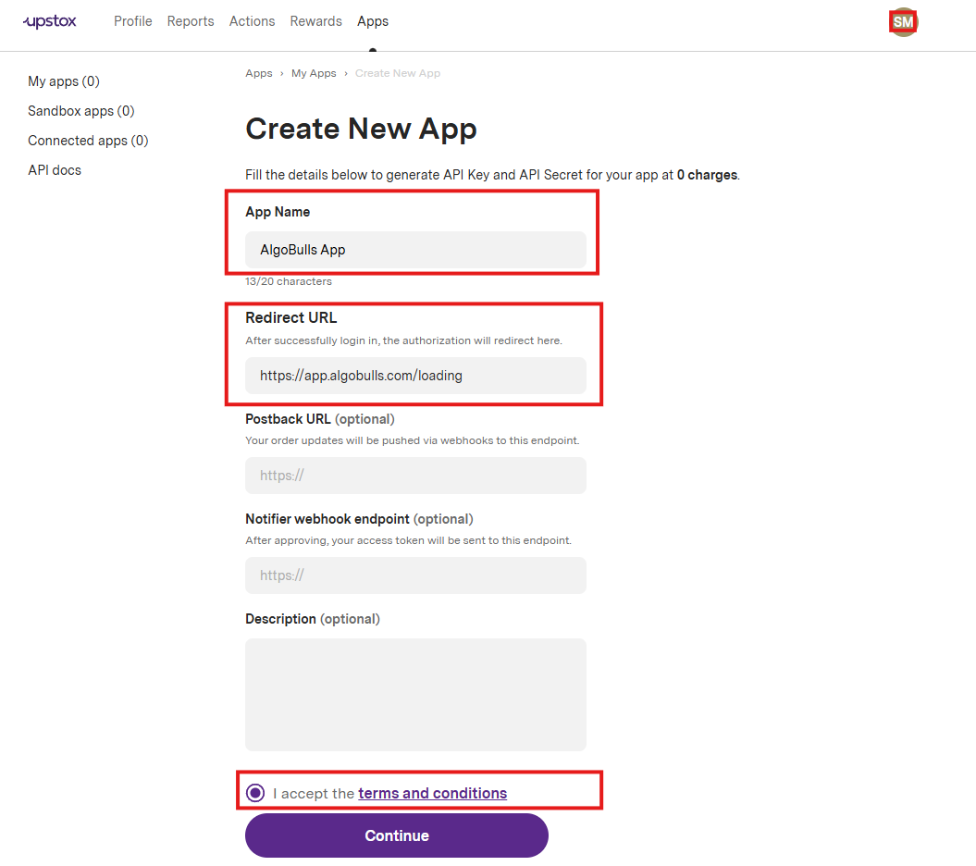Select My apps (0) in sidebar
Screen dimensions: 976x866
coord(64,81)
